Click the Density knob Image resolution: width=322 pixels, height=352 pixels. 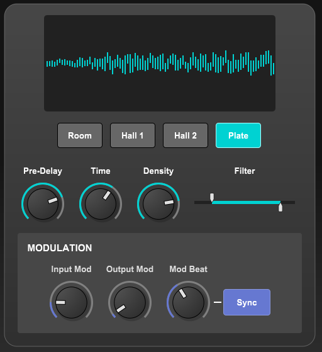click(158, 204)
